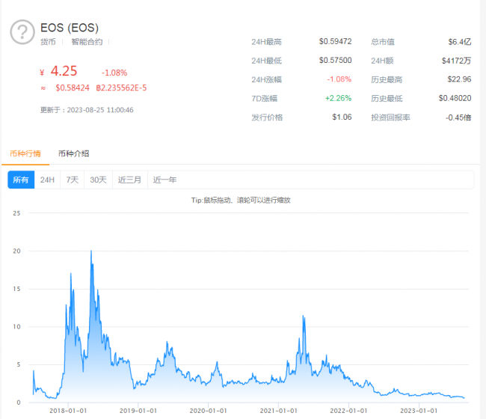
Task: Click the EOS question-mark logo icon
Action: coord(22,32)
